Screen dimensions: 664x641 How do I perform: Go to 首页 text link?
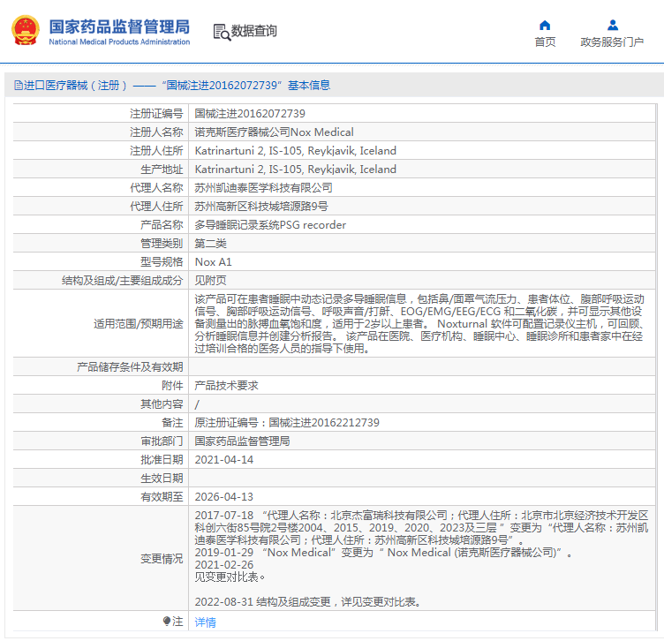click(x=545, y=41)
